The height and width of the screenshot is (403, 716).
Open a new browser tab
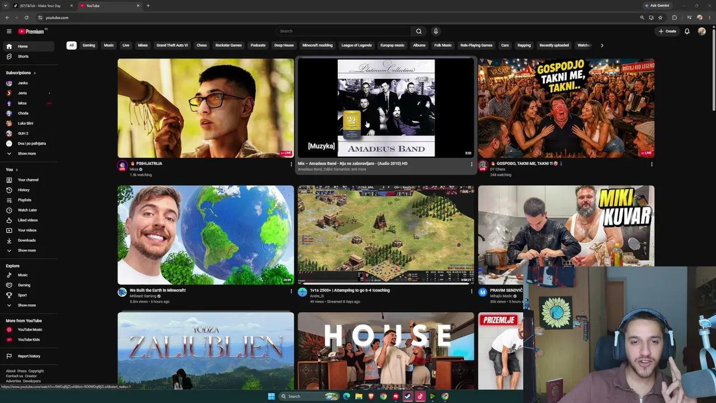pos(148,6)
